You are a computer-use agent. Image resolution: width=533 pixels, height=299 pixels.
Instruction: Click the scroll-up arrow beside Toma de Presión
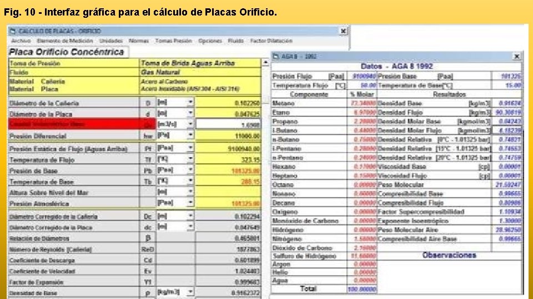[x=265, y=63]
